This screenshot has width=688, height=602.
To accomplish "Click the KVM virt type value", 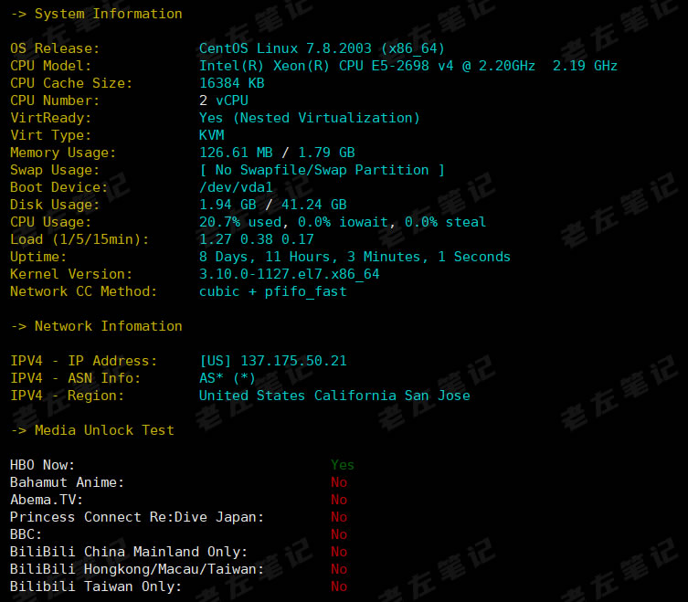I will click(211, 135).
